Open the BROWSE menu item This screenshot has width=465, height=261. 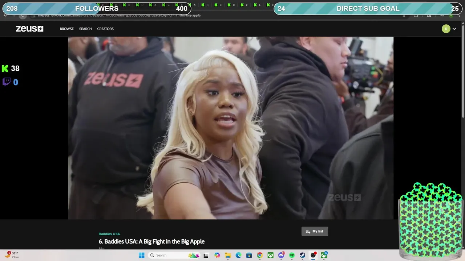[67, 29]
